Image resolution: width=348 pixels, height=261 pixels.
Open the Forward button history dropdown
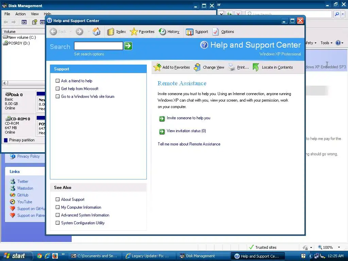(x=89, y=32)
